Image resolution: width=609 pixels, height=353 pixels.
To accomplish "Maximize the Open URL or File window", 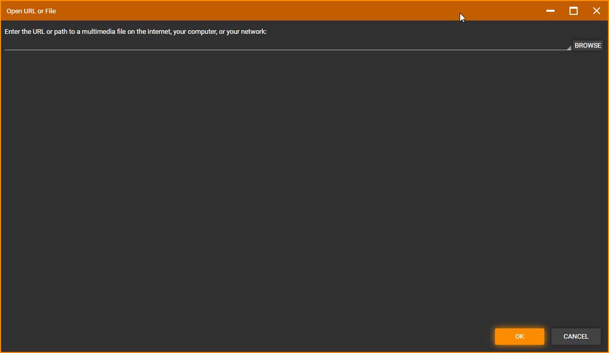I will (574, 11).
